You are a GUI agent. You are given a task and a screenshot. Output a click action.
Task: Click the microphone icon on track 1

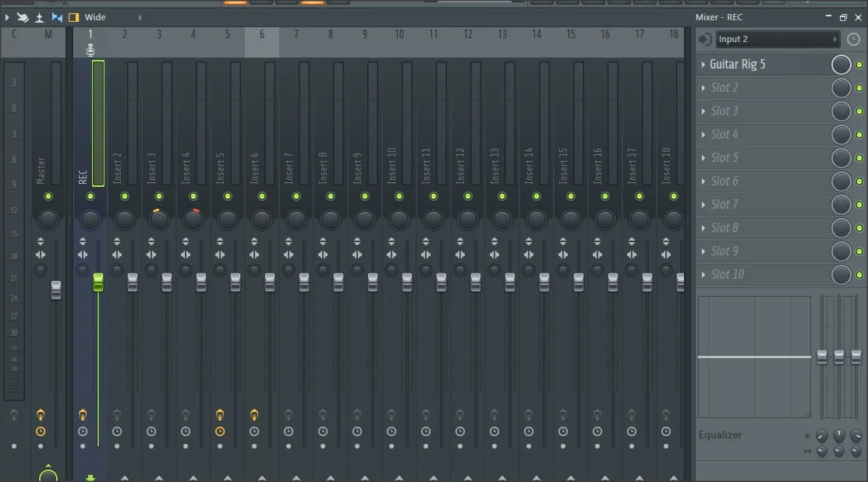pyautogui.click(x=90, y=50)
